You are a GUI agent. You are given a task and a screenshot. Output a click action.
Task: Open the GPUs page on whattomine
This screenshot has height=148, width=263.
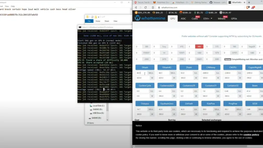pyautogui.click(x=234, y=19)
